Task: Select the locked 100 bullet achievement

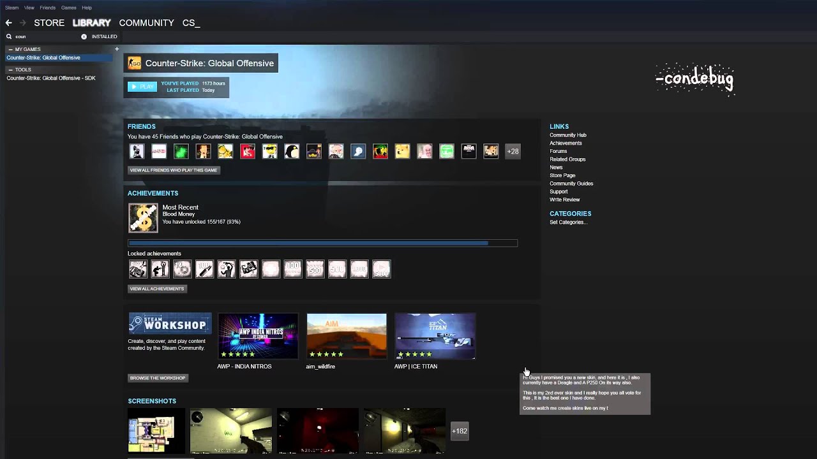Action: point(204,269)
